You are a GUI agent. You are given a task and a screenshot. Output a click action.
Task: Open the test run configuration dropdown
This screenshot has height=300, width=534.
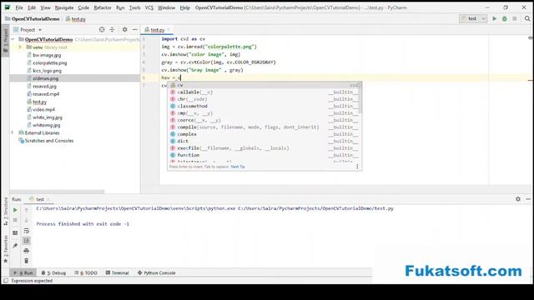pyautogui.click(x=473, y=18)
